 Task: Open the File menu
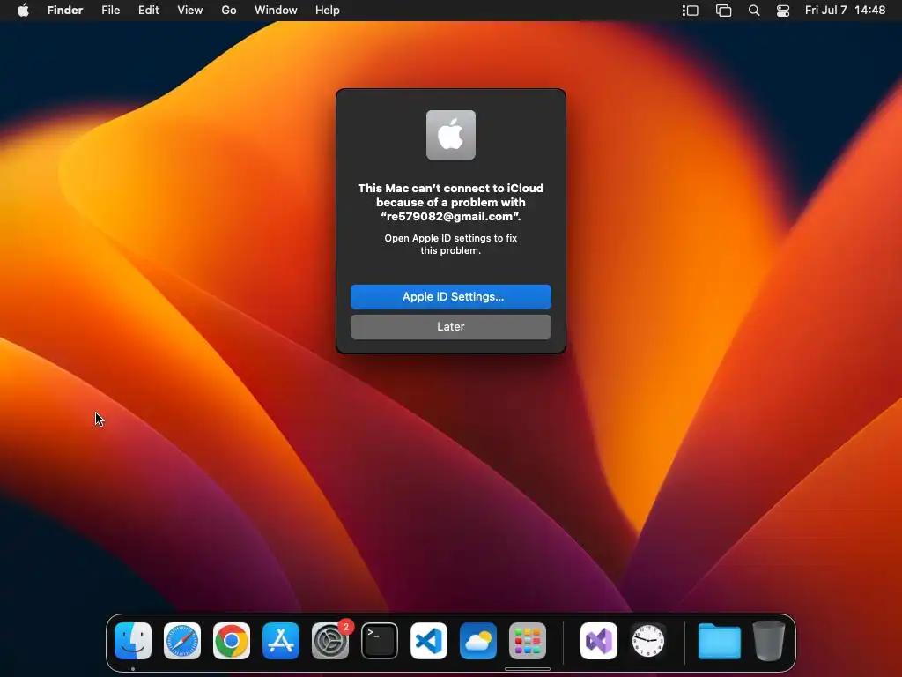point(110,11)
